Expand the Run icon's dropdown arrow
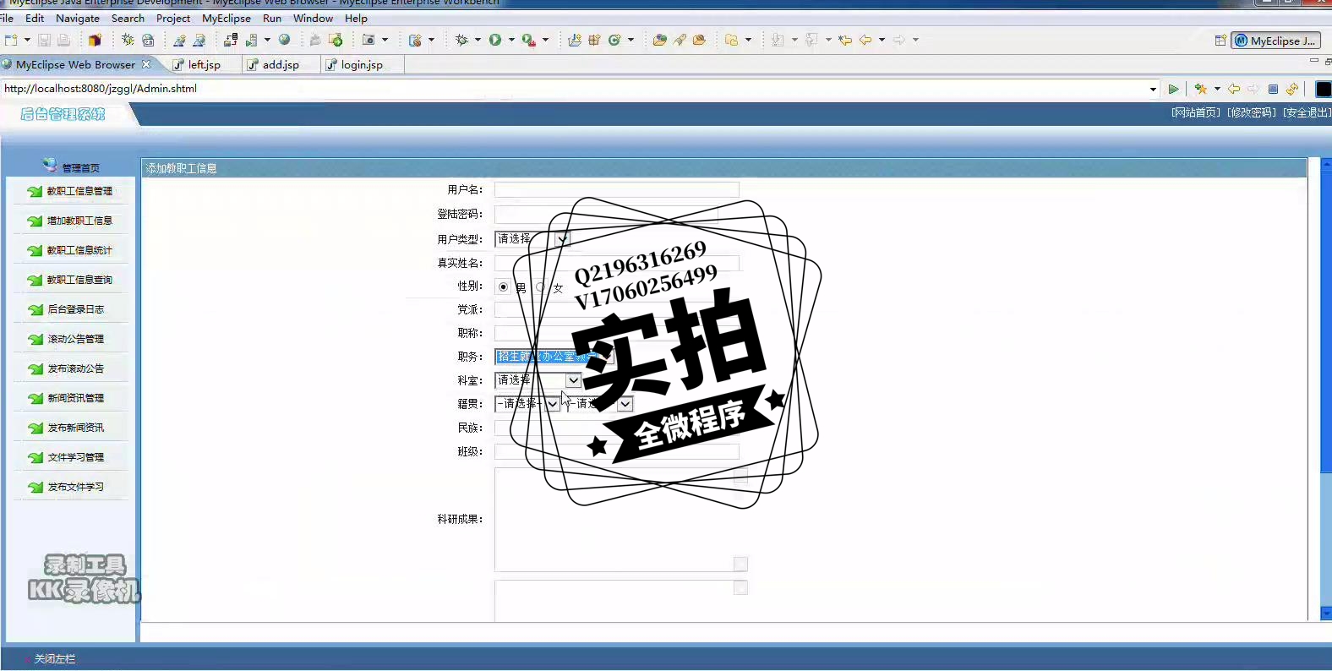The image size is (1332, 671). point(511,40)
